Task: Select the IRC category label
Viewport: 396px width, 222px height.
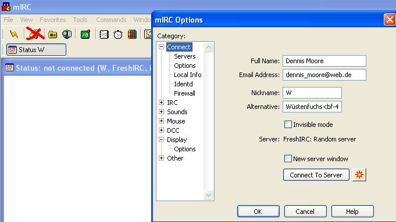Action: (172, 103)
